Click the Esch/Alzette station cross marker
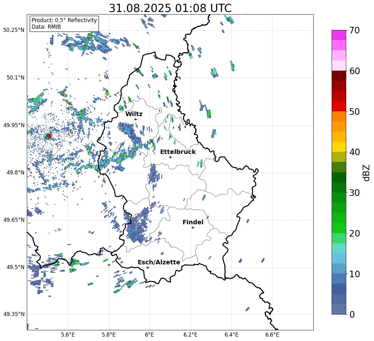374x341 pixels. 148,268
